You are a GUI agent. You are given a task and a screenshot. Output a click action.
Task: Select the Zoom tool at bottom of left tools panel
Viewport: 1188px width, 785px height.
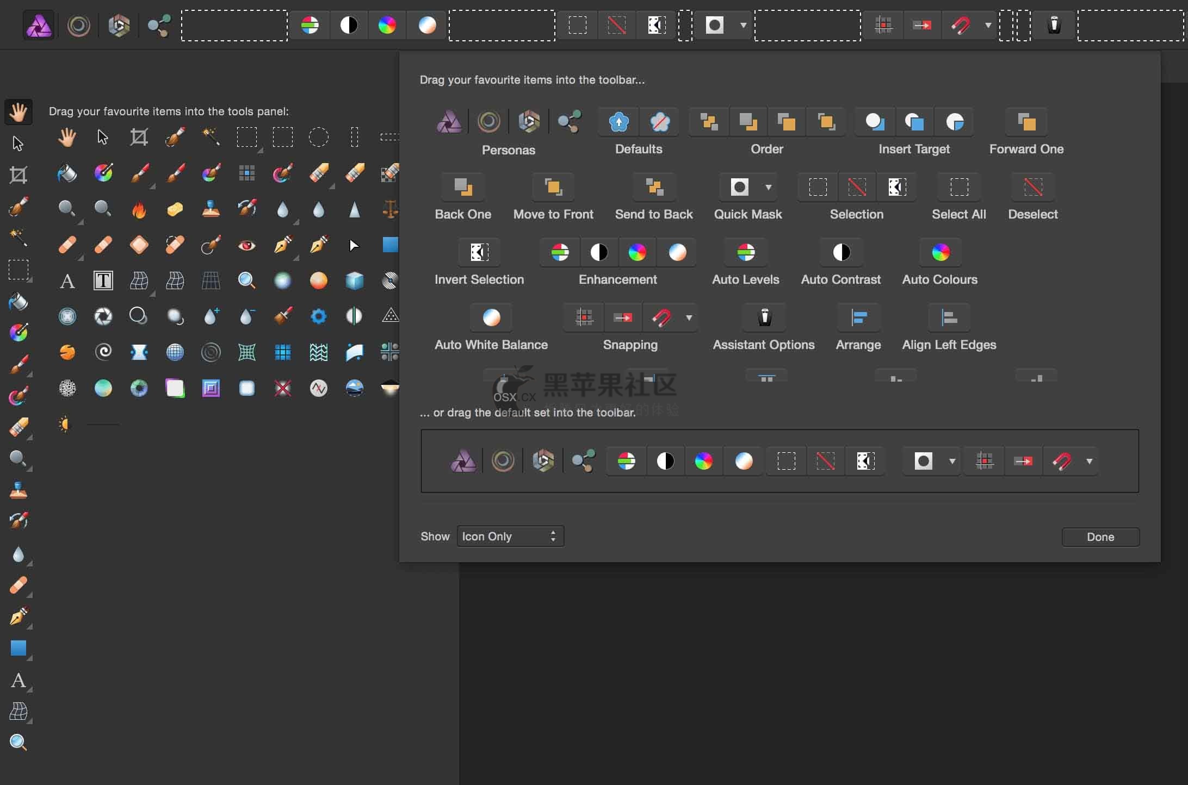[18, 742]
